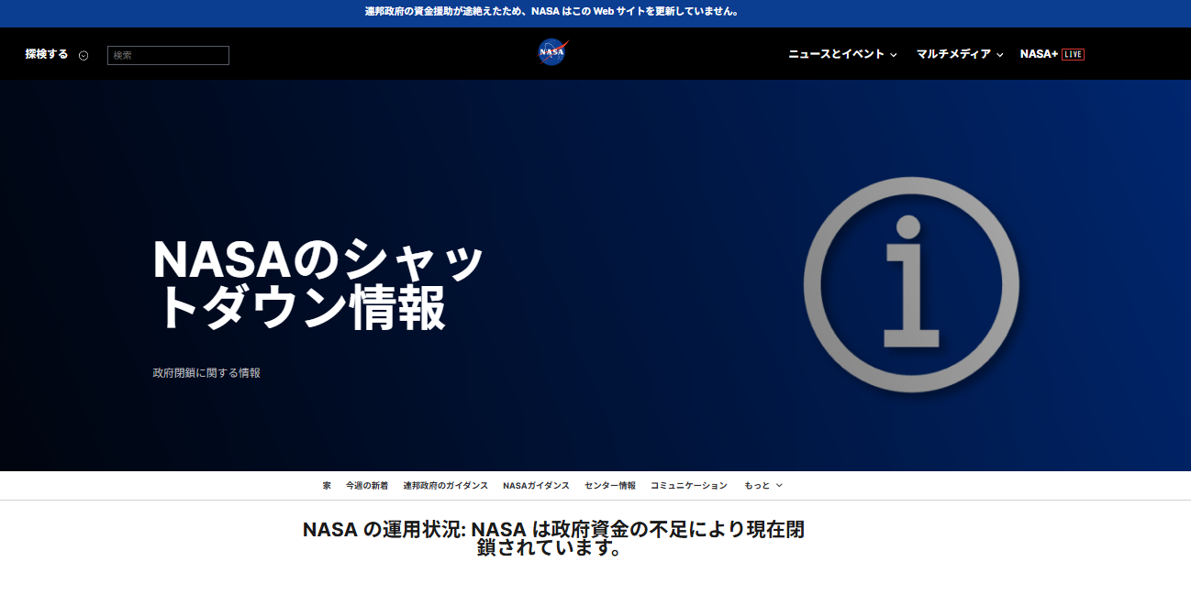Viewport: 1191px width, 595px height.
Task: Click the NASA meatball logo
Action: click(552, 52)
